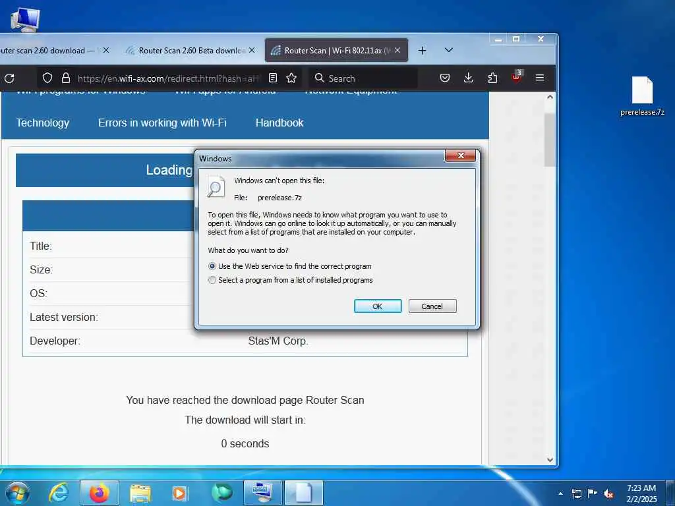Bookmark this page with the star

point(291,78)
